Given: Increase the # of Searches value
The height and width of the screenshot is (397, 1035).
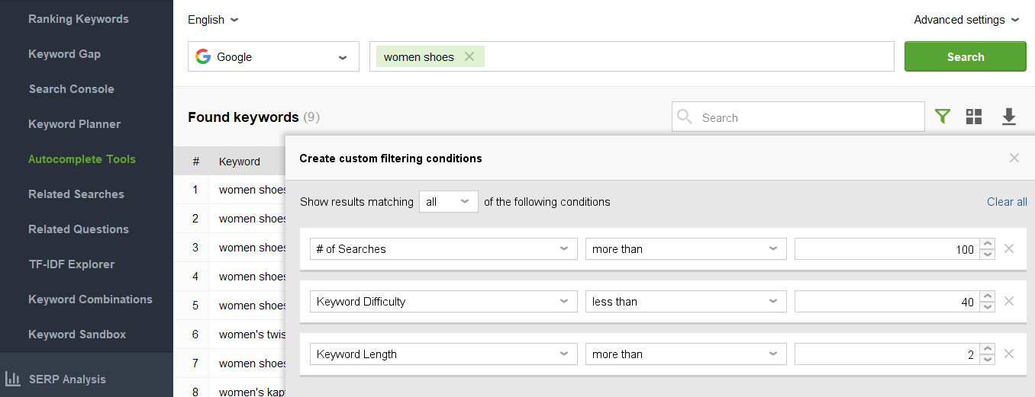Looking at the screenshot, I should click(x=988, y=244).
